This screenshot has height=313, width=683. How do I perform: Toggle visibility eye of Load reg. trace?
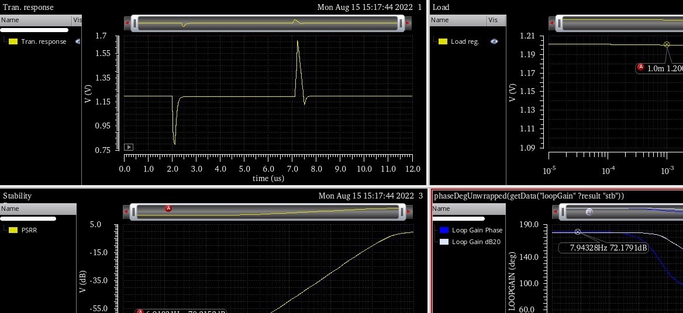pos(494,41)
